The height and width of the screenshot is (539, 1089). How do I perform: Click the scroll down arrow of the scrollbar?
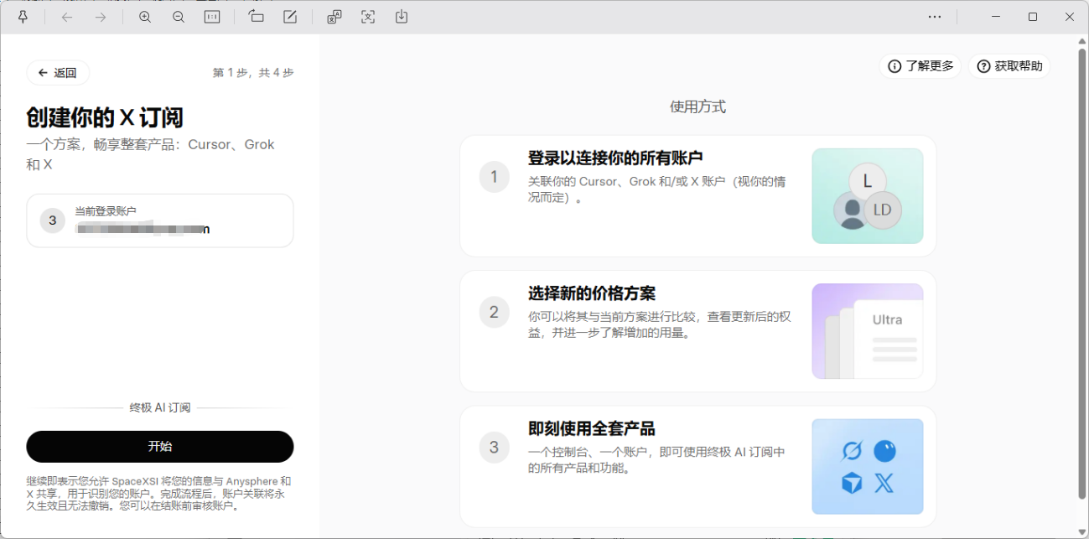coord(1081,531)
